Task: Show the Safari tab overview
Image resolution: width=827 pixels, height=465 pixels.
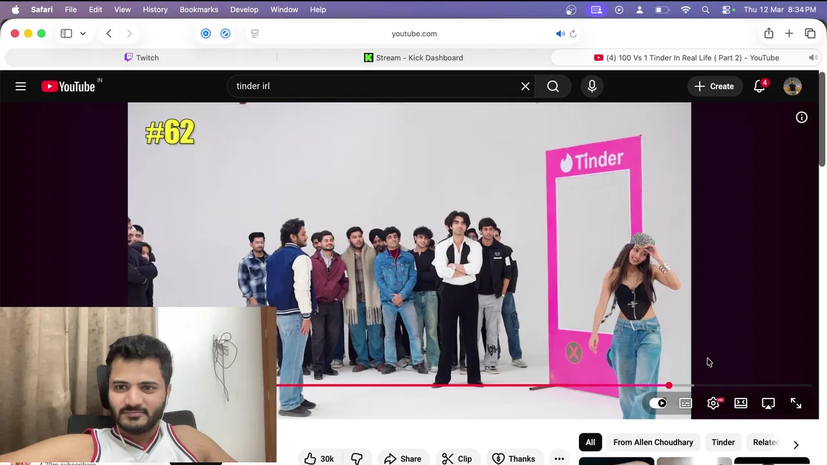Action: [810, 34]
